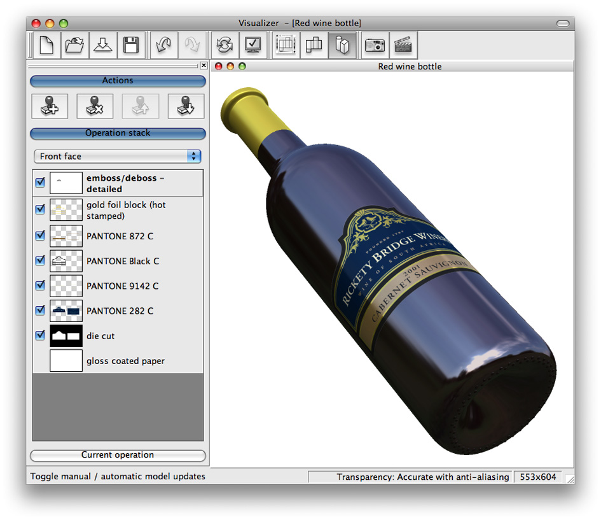Click the Current operation button
The height and width of the screenshot is (520, 601).
point(118,455)
